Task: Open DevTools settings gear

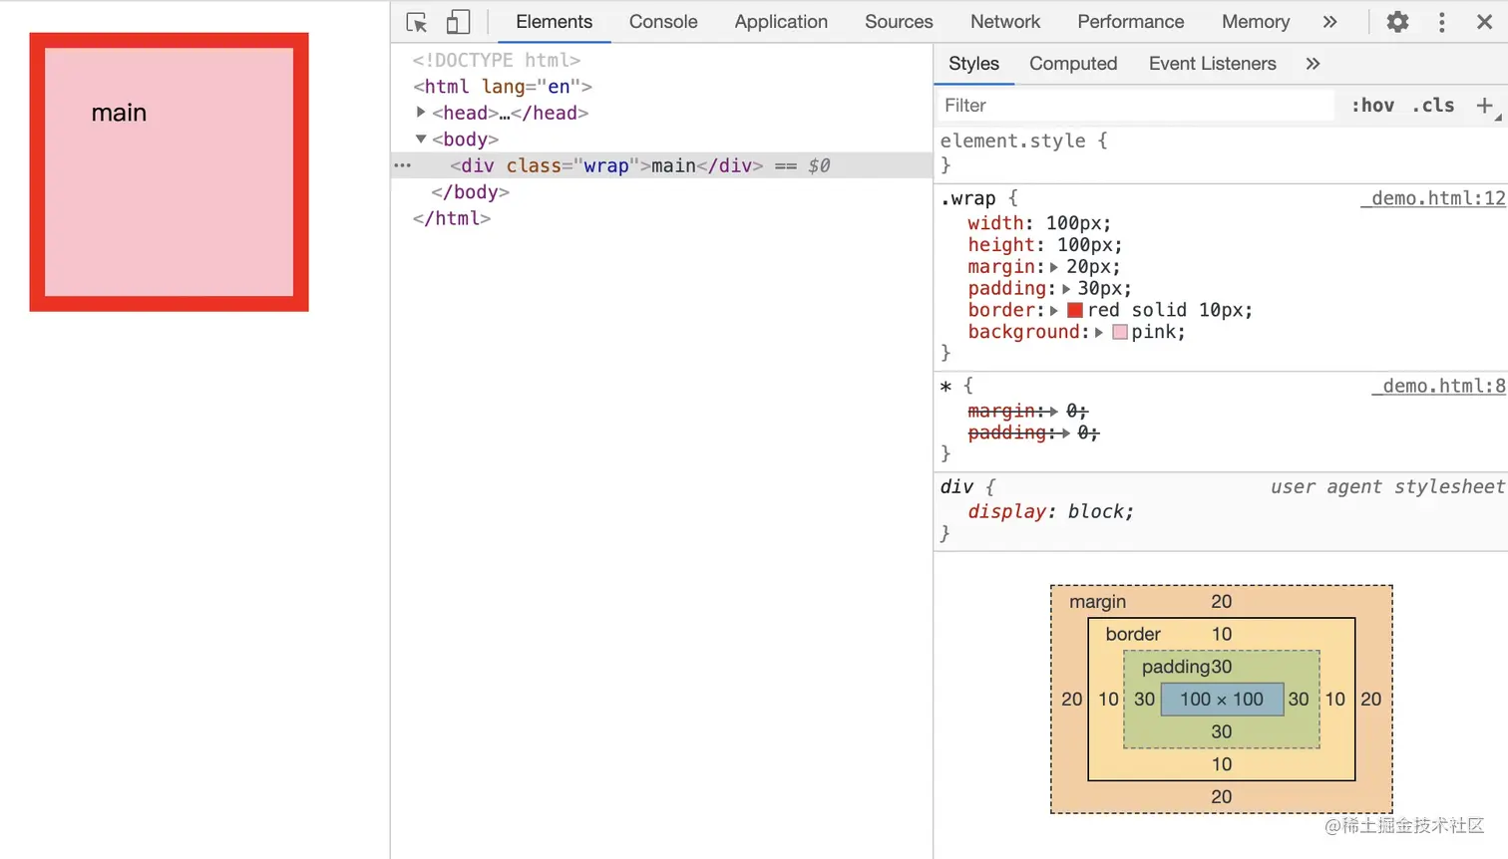Action: coord(1397,22)
